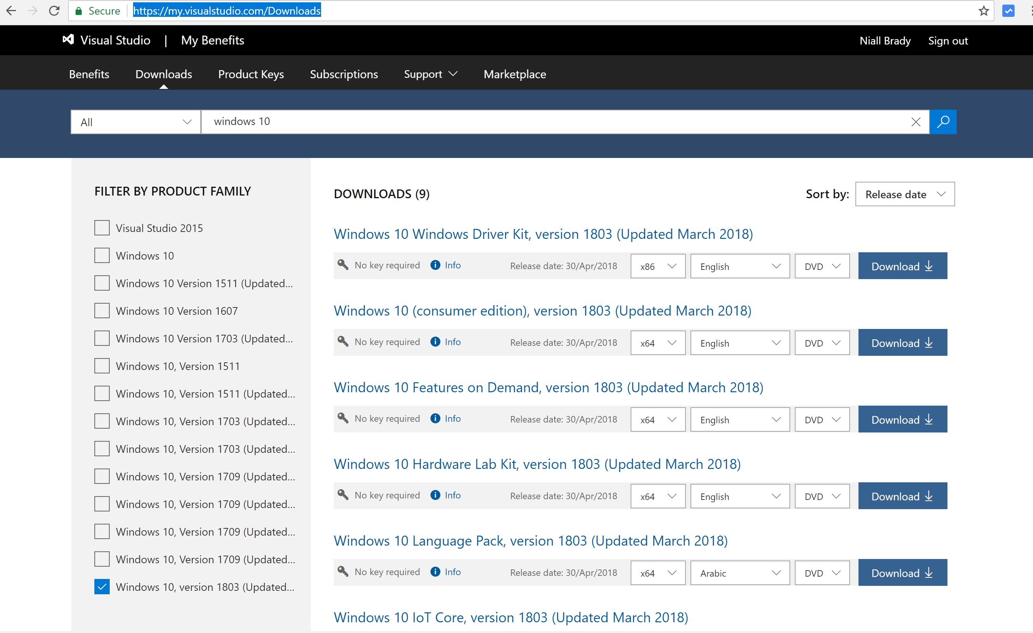
Task: Click Info icon for Features on Demand
Action: (435, 419)
